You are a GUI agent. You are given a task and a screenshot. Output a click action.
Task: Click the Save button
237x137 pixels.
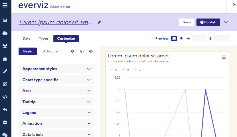[x=186, y=22]
